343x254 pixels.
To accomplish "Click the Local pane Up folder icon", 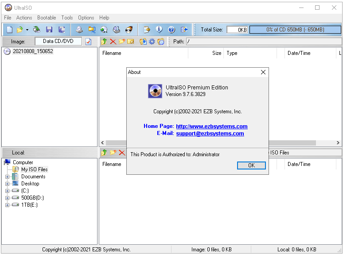I will point(104,153).
